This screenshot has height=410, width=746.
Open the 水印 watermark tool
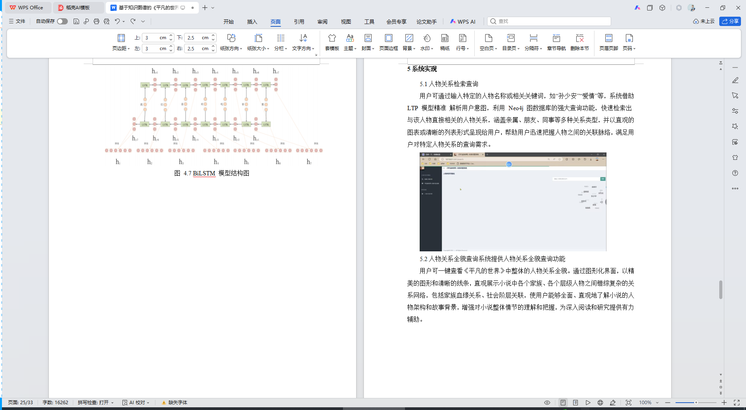(x=427, y=42)
